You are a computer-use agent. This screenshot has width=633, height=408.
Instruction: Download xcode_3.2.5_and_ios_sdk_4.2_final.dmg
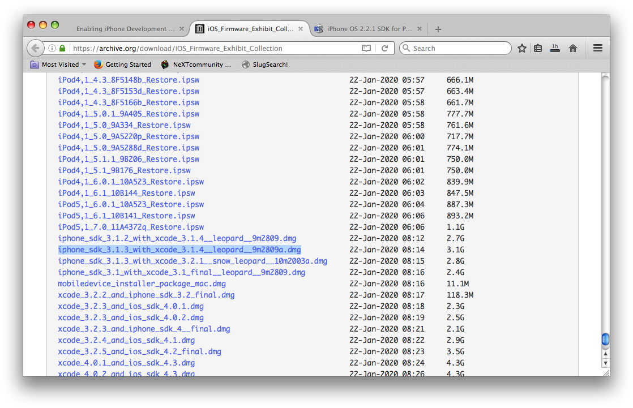[139, 351]
